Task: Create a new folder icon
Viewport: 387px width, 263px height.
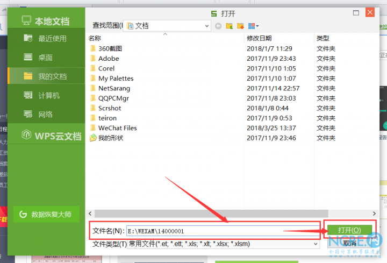Action: click(240, 26)
